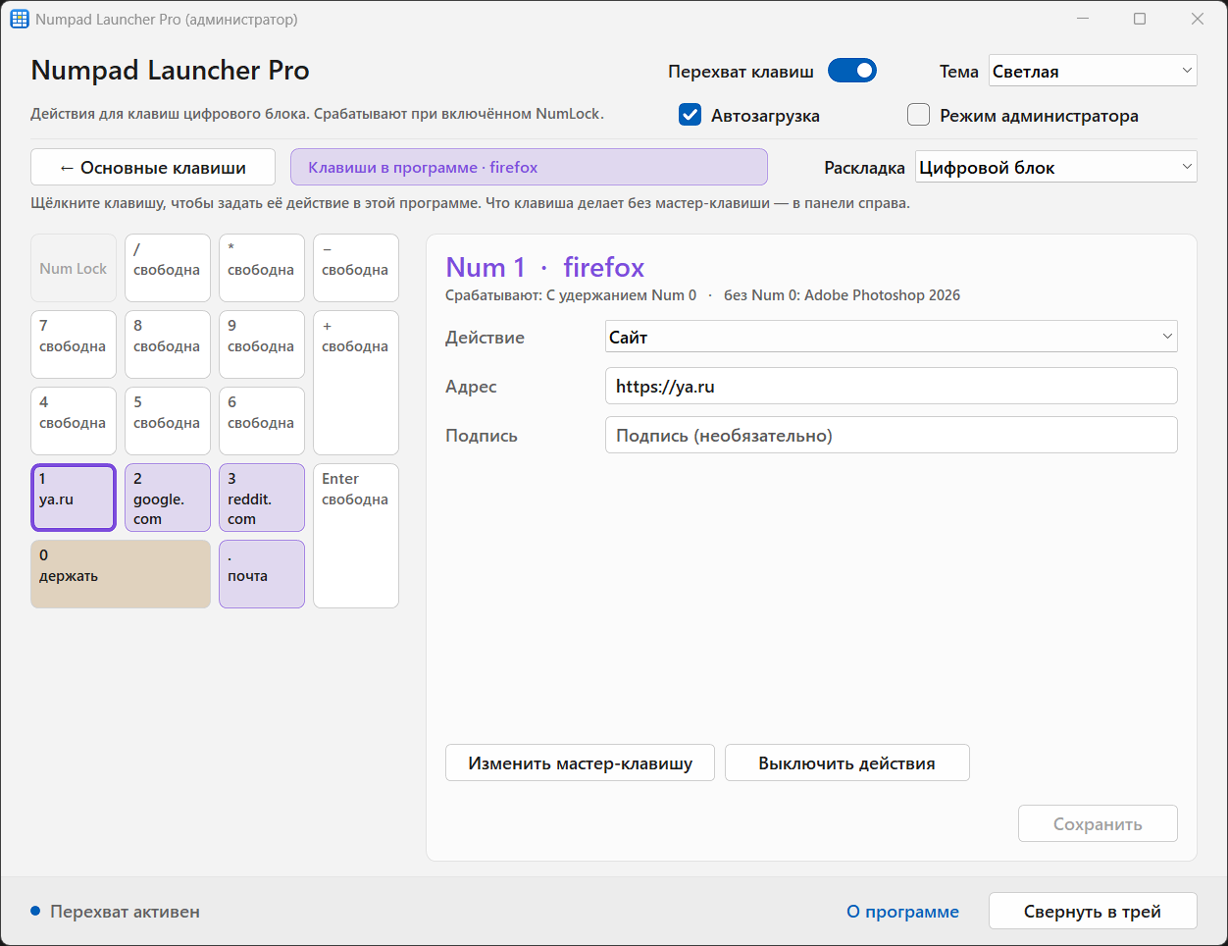This screenshot has width=1228, height=946.
Task: Select the numpad asterisk key tile
Action: [x=262, y=268]
